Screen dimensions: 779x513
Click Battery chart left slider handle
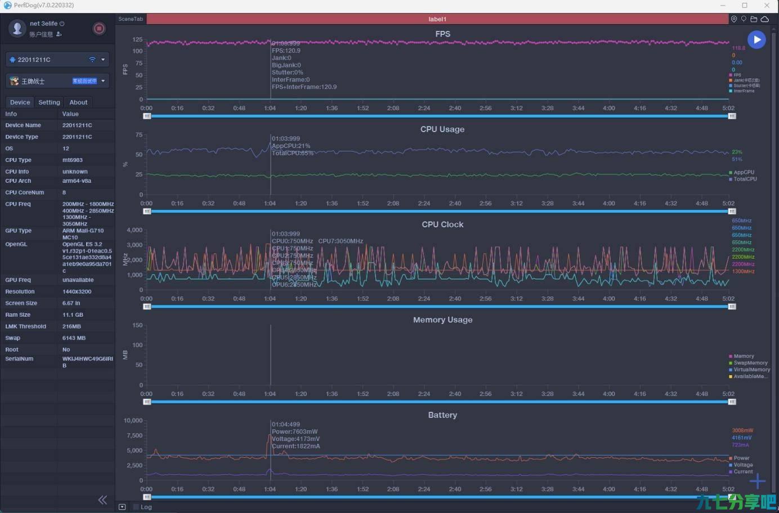click(x=147, y=497)
